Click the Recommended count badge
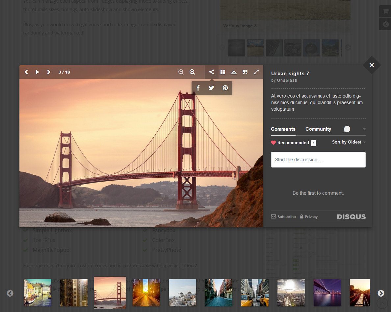This screenshot has width=391, height=312. tap(313, 143)
